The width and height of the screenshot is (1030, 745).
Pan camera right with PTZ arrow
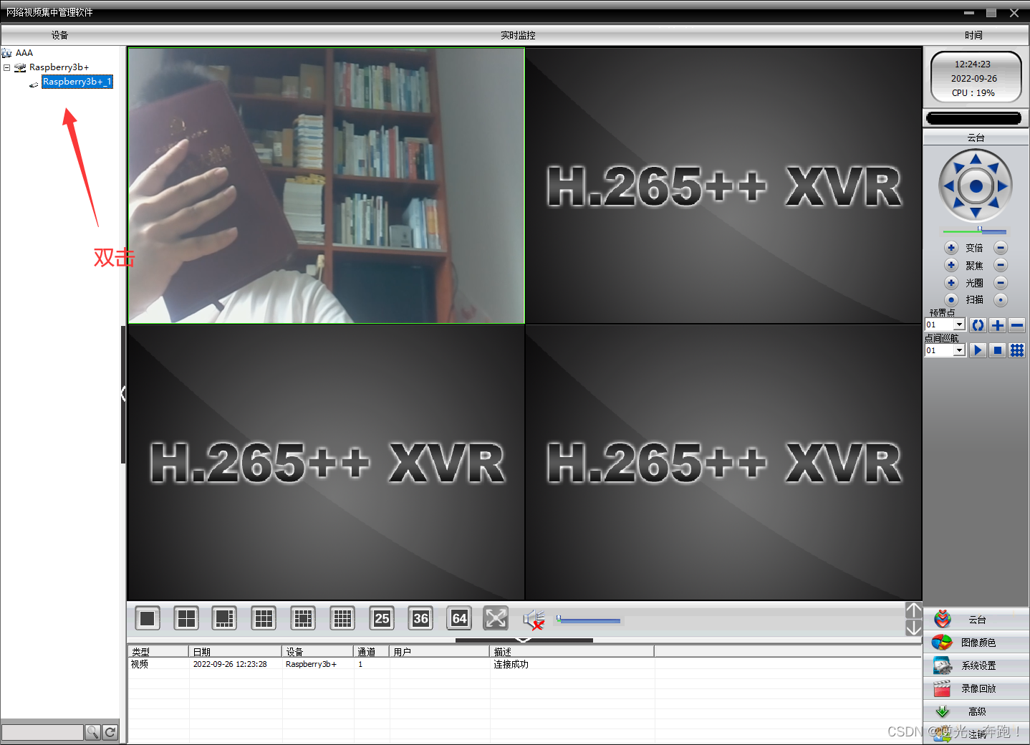pyautogui.click(x=1003, y=186)
